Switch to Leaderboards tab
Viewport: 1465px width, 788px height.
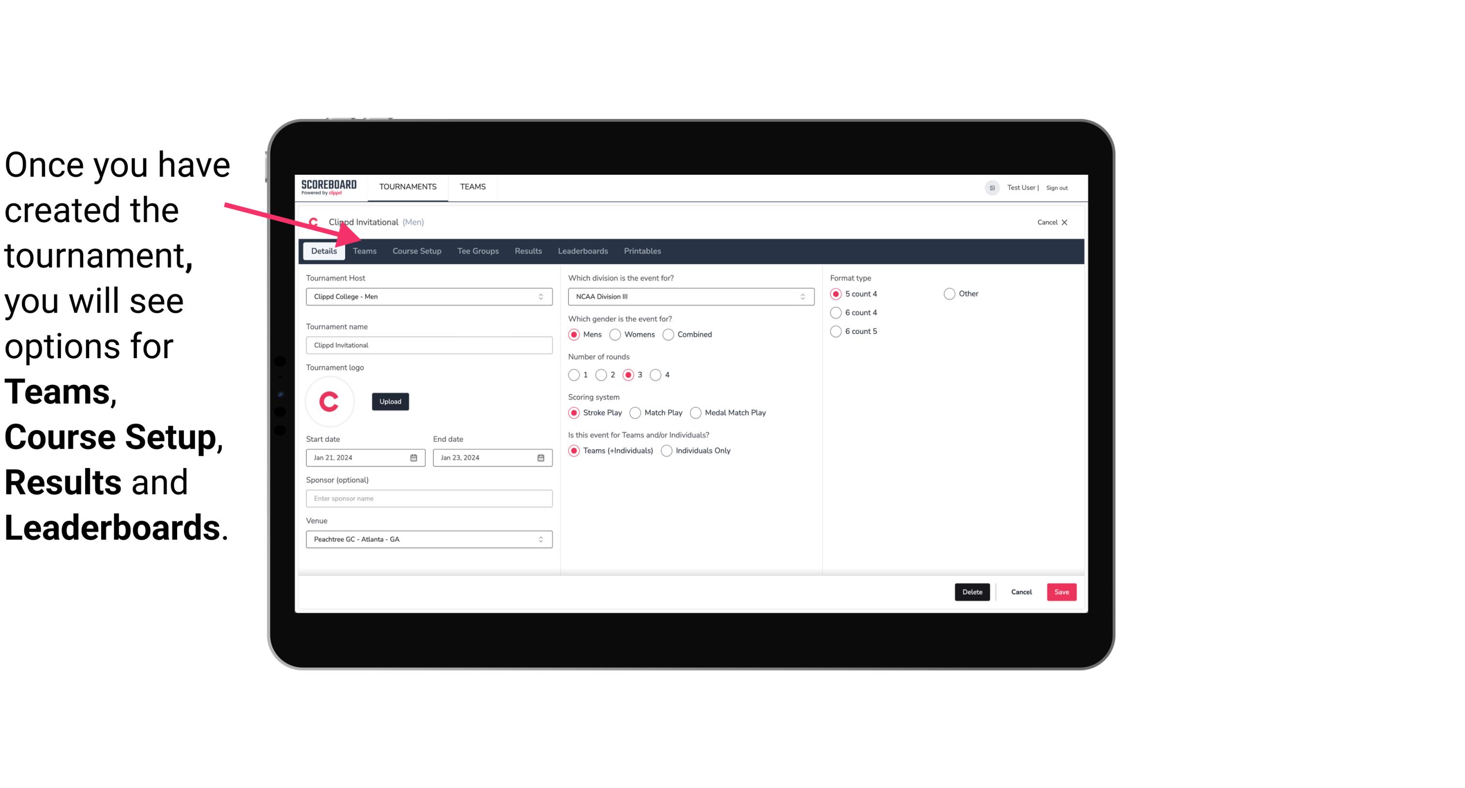(583, 251)
